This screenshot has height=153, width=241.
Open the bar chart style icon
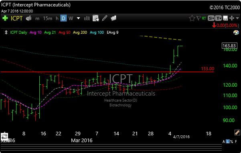click(x=87, y=18)
